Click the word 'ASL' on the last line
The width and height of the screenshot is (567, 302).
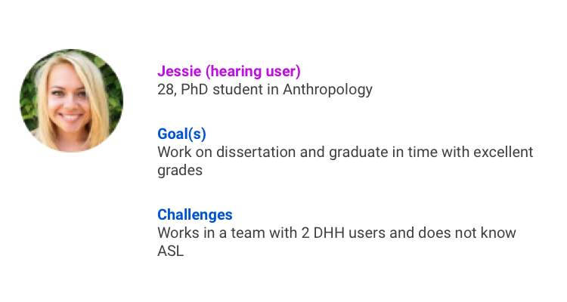170,251
